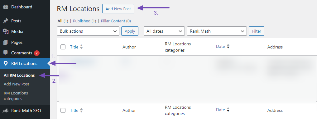Show only Published locations
317x119 pixels.
coord(82,21)
